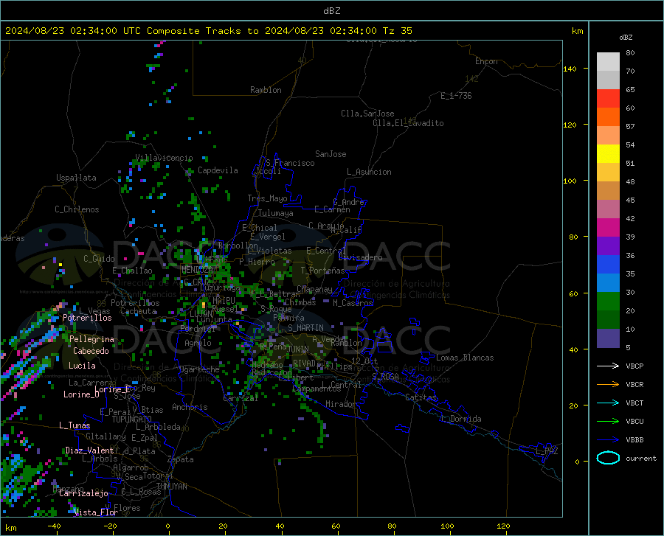
Task: Click the TUPUNGATO city label
Action: tap(132, 420)
